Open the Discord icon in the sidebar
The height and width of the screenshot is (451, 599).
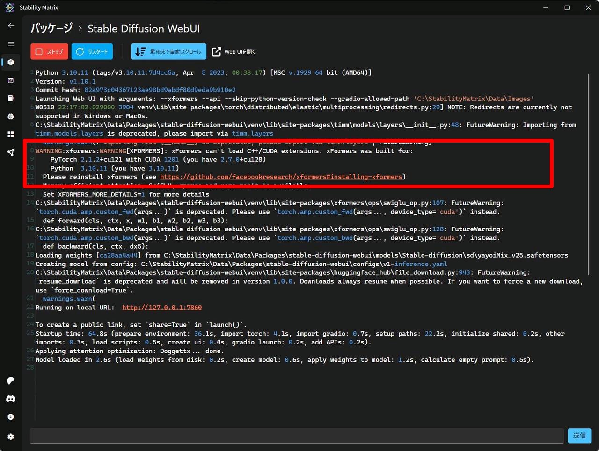11,399
